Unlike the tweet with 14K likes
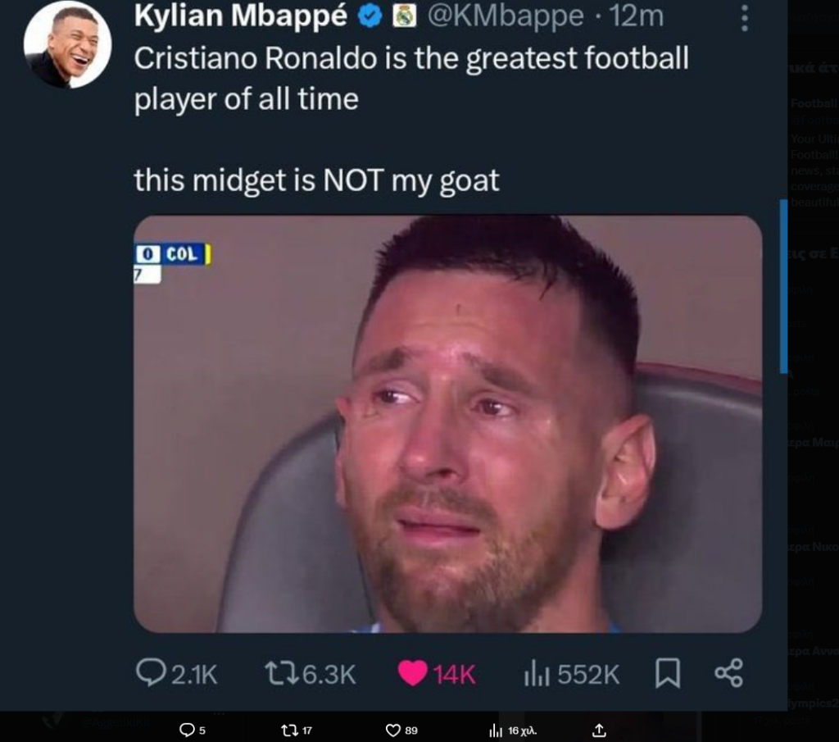839x742 pixels. tap(413, 673)
